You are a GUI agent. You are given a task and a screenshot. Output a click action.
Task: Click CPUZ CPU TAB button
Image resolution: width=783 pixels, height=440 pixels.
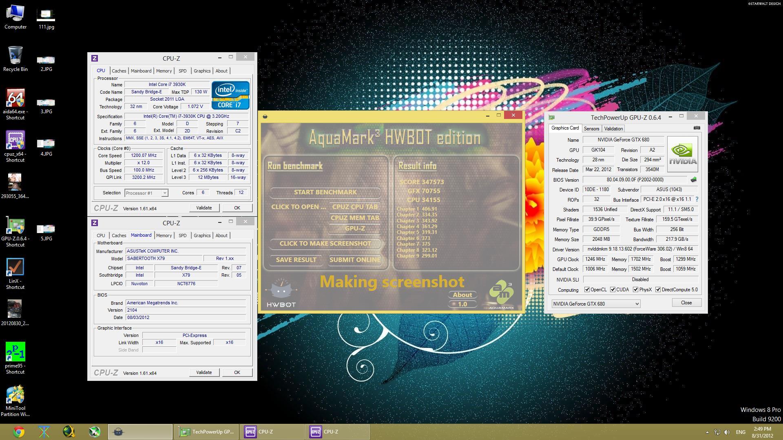tap(355, 207)
